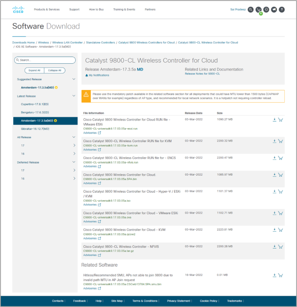Select the highlighted Amsterdam-17.3.5a(MD) latest release
The image size is (297, 307).
(x=46, y=121)
